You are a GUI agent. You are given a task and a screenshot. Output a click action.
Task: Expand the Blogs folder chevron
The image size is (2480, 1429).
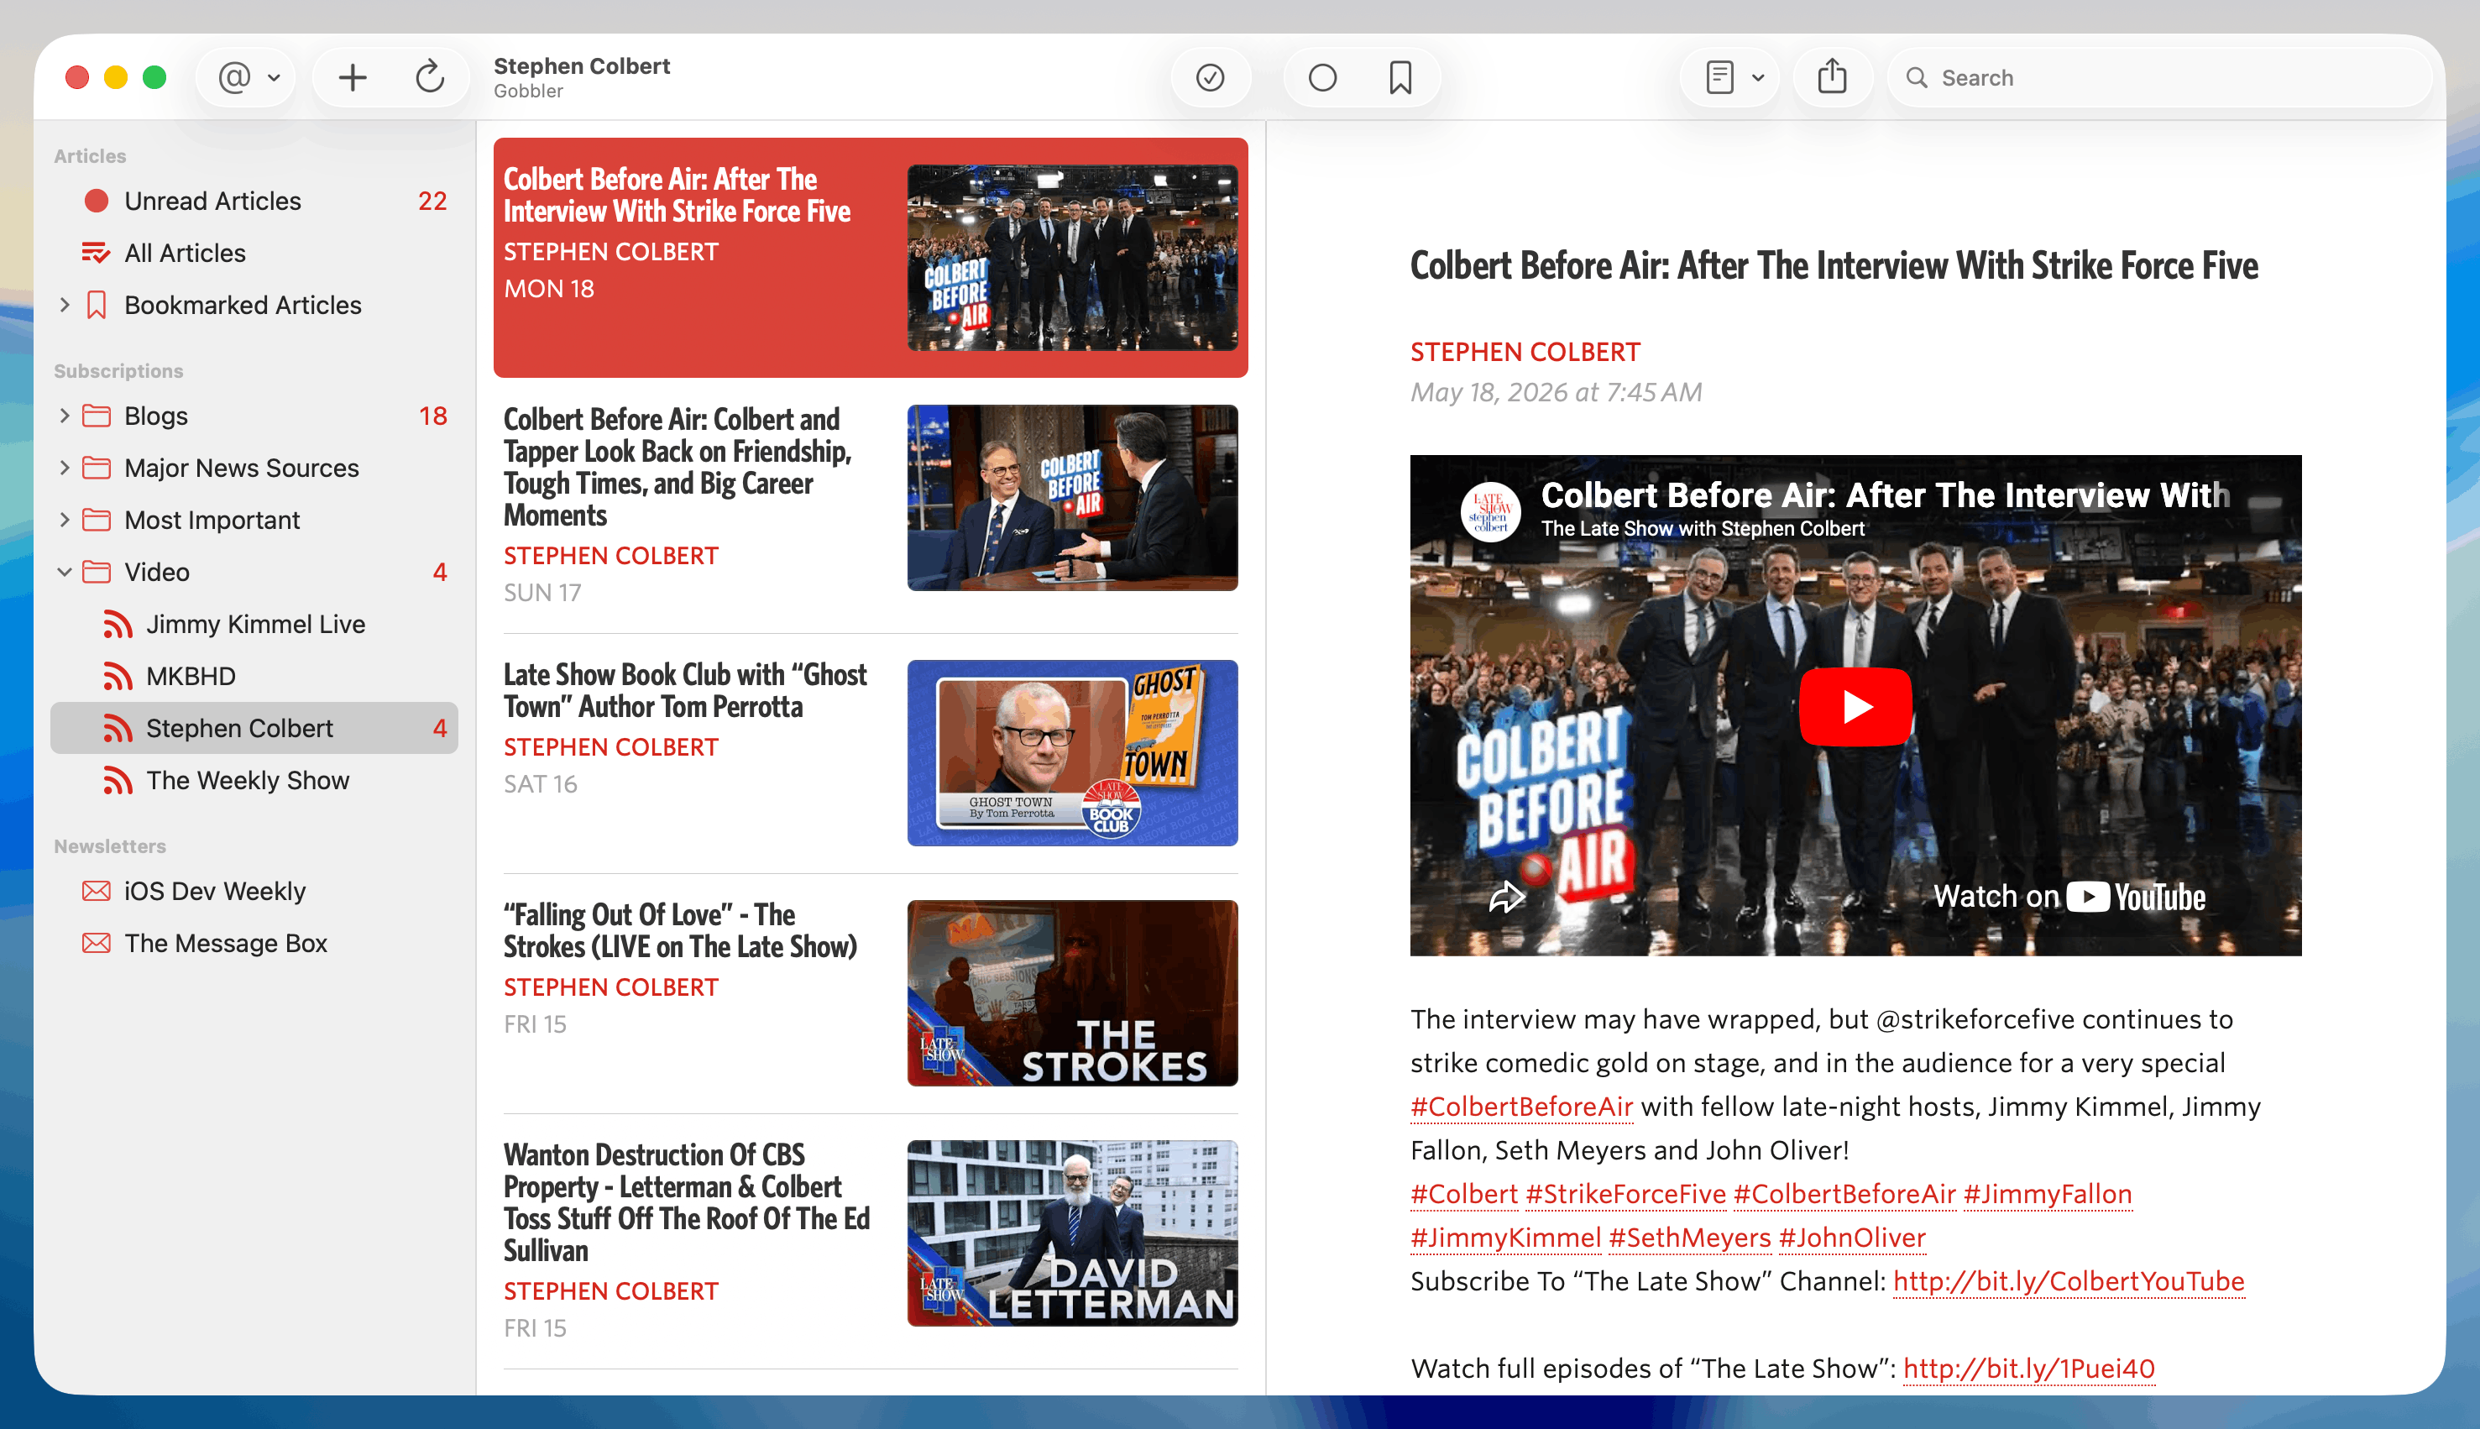[x=65, y=416]
